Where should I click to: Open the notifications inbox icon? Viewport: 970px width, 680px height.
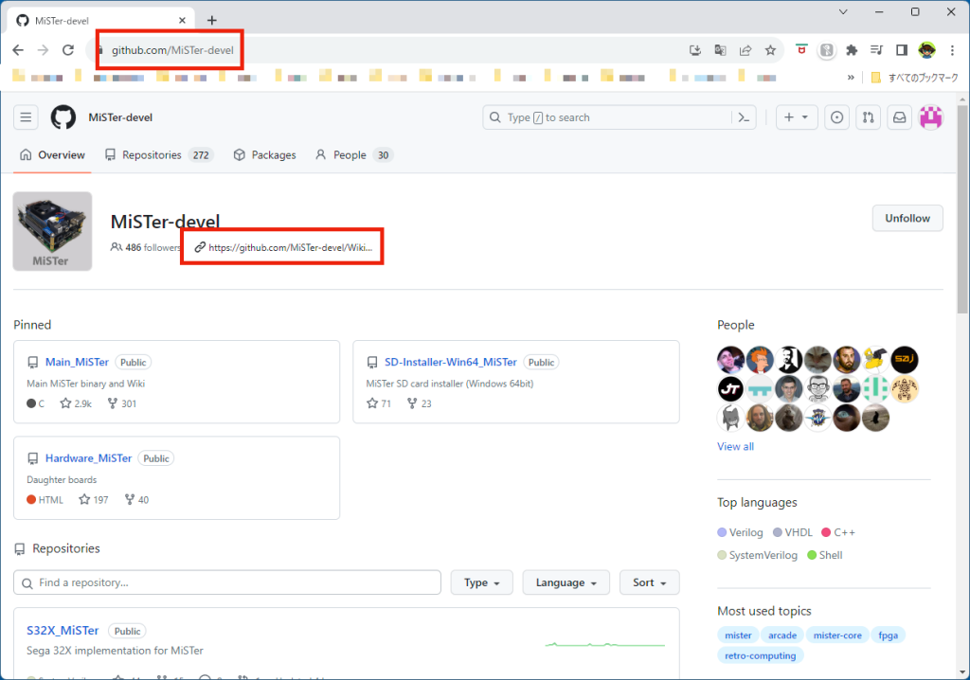pos(900,117)
